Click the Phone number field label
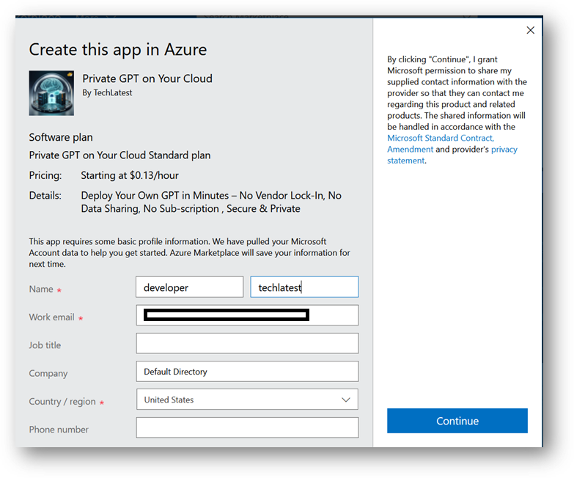The width and height of the screenshot is (574, 478). tap(59, 430)
